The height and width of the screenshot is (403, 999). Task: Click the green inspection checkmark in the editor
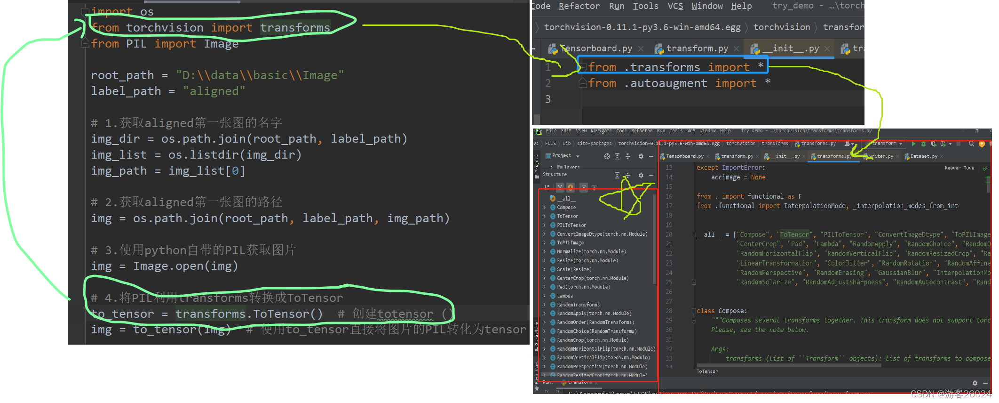coord(985,168)
